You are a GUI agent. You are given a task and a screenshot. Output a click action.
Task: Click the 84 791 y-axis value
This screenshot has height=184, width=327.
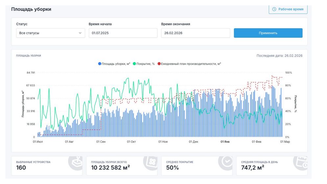pos(31,73)
